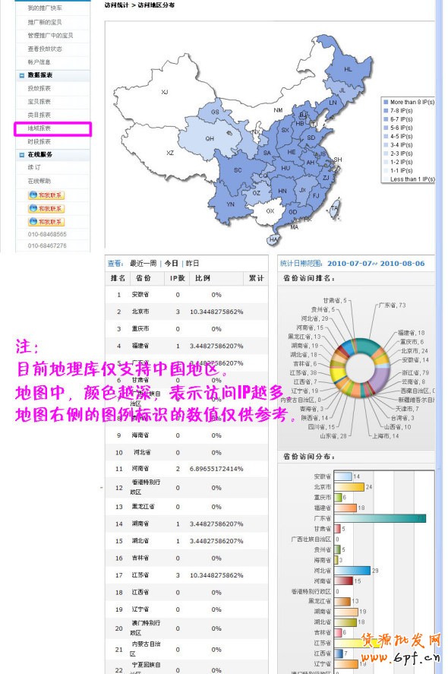Click the 和我联系 button just above 010-68468565
This screenshot has width=448, height=674.
pyautogui.click(x=46, y=222)
